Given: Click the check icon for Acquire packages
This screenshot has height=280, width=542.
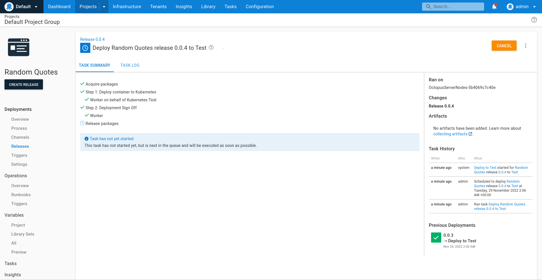Looking at the screenshot, I should pos(82,84).
